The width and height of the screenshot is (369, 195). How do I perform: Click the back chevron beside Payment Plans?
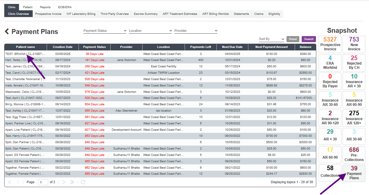click(x=7, y=32)
